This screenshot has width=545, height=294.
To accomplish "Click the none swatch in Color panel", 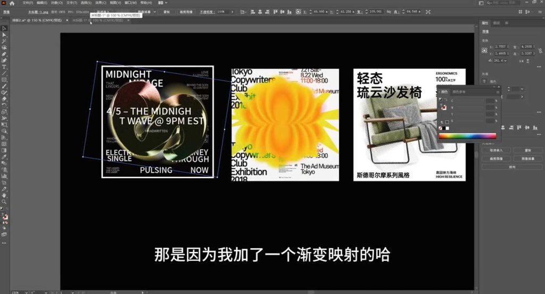I will tap(440, 128).
